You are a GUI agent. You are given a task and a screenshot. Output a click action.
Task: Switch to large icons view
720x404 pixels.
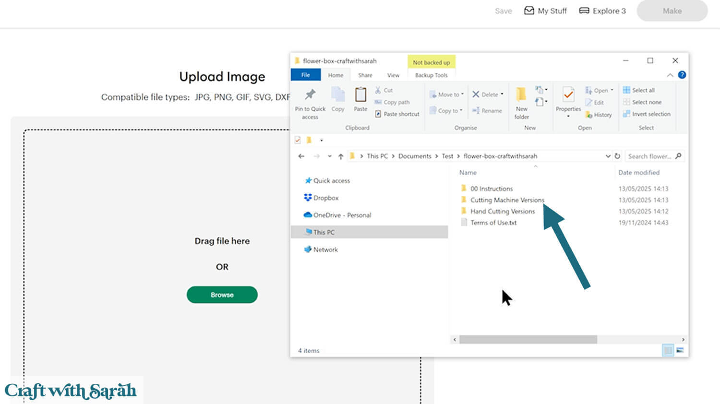point(680,351)
